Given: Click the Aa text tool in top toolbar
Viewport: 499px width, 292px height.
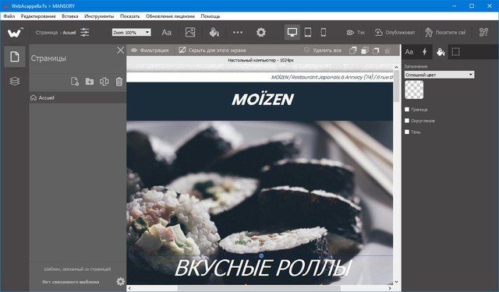Looking at the screenshot, I should pos(166,33).
